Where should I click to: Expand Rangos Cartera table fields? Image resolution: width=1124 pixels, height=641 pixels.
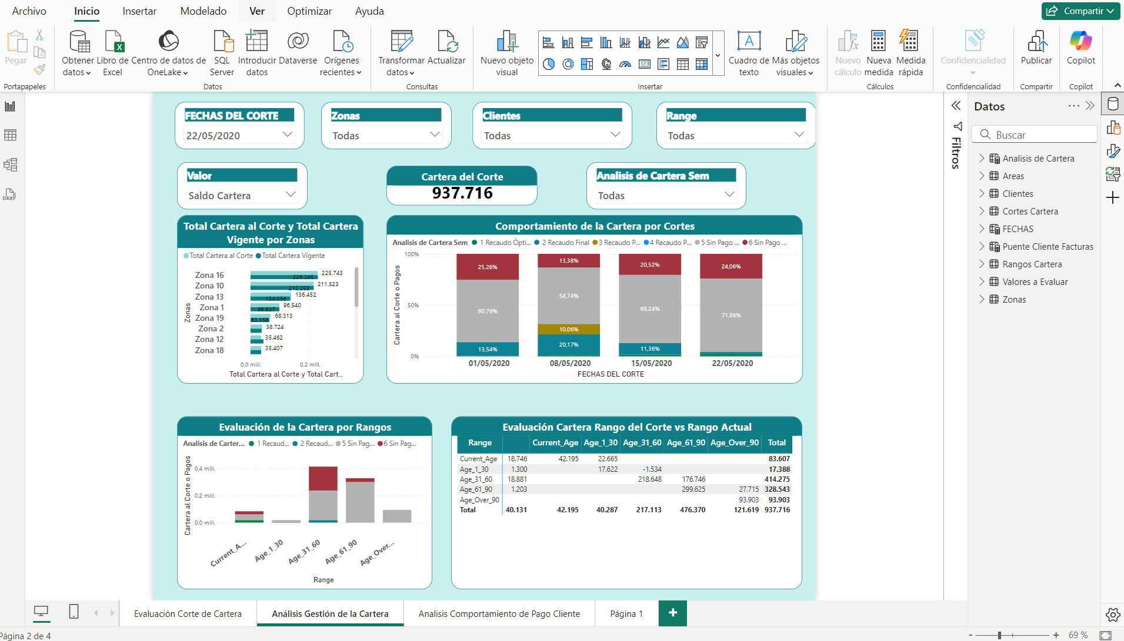pos(981,264)
